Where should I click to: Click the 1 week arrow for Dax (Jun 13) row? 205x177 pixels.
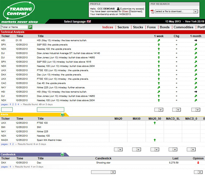[x=159, y=75]
